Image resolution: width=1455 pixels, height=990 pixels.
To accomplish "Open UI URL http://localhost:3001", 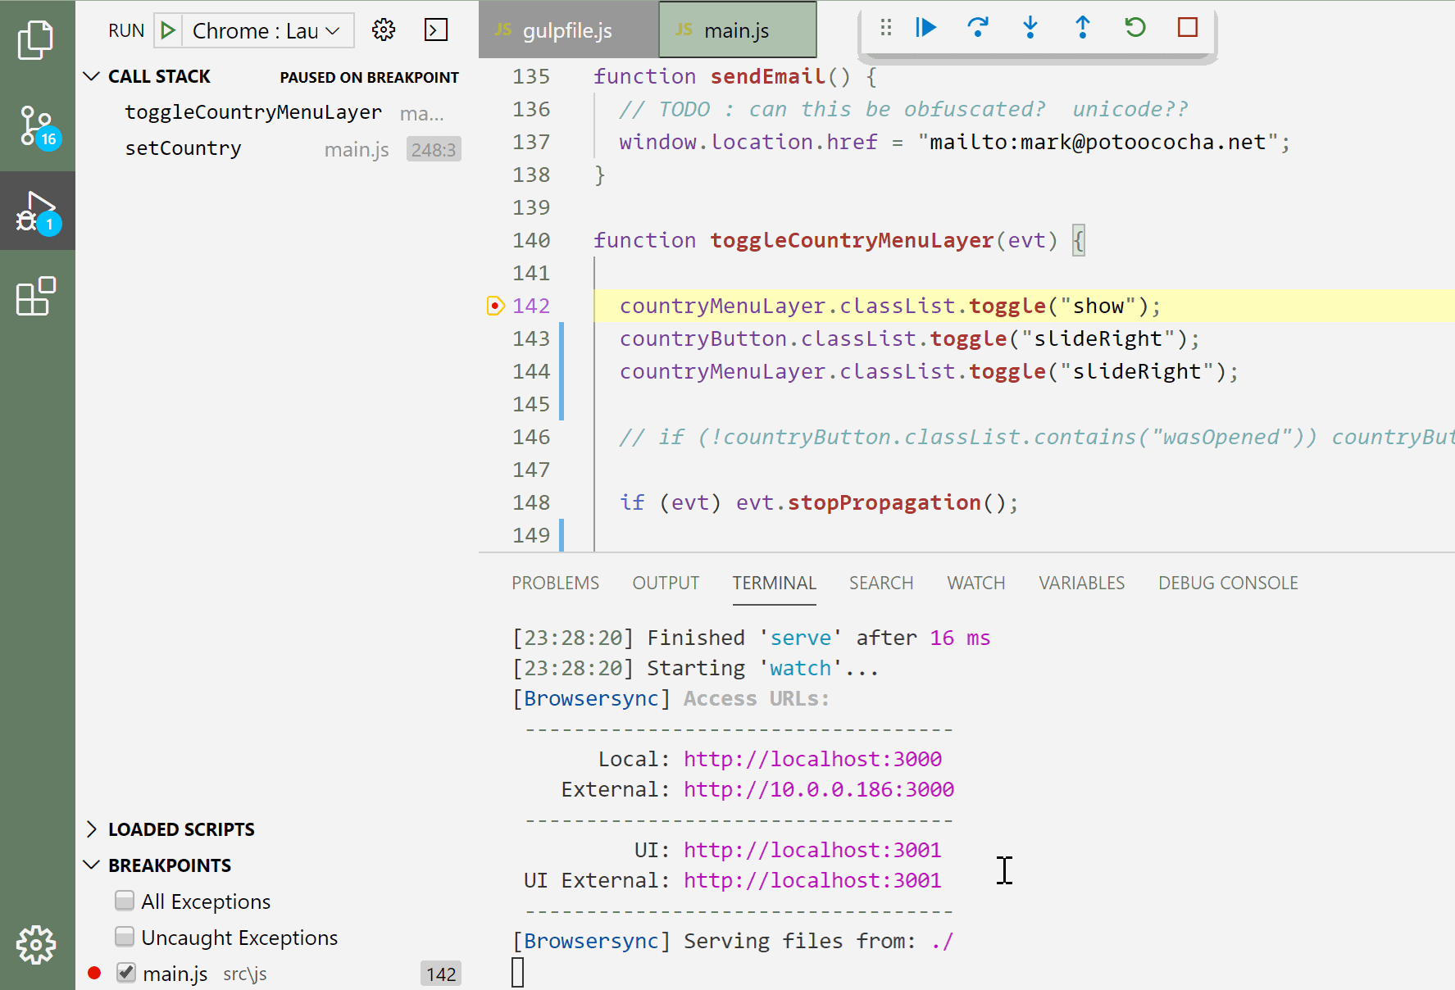I will click(x=812, y=850).
